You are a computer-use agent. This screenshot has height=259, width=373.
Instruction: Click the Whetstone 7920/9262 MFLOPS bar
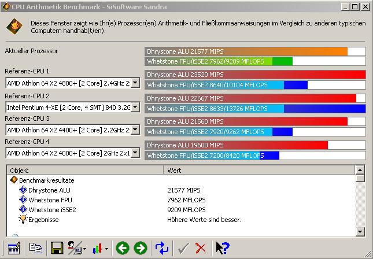tap(255, 132)
